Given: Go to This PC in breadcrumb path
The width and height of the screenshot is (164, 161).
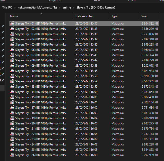Looking at the screenshot, I should (x=7, y=8).
